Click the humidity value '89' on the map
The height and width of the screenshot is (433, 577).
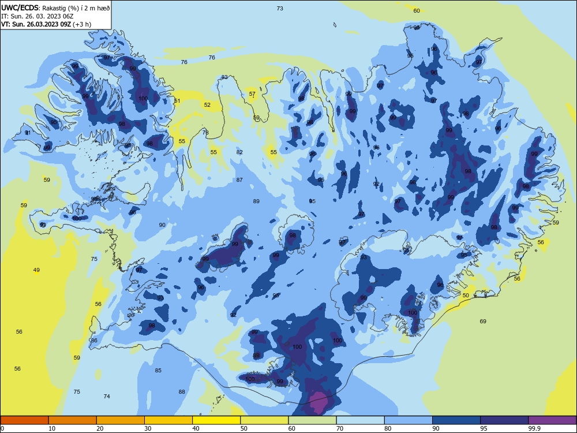[256, 201]
